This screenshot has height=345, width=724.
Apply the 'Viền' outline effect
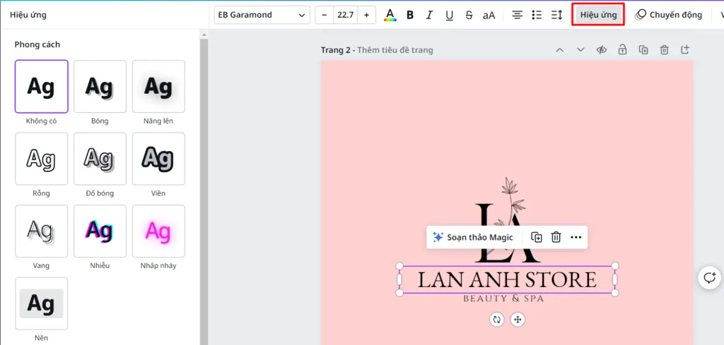[158, 159]
